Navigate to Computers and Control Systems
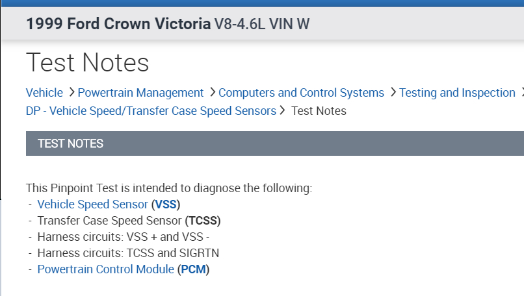Viewport: 524px width, 296px height. [301, 93]
